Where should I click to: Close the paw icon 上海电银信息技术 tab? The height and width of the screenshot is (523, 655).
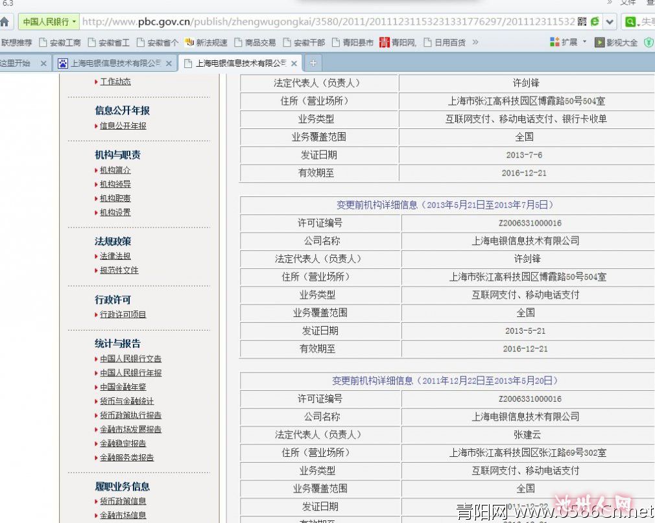169,64
